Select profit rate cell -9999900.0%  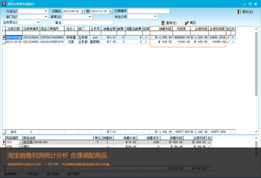(x=181, y=37)
